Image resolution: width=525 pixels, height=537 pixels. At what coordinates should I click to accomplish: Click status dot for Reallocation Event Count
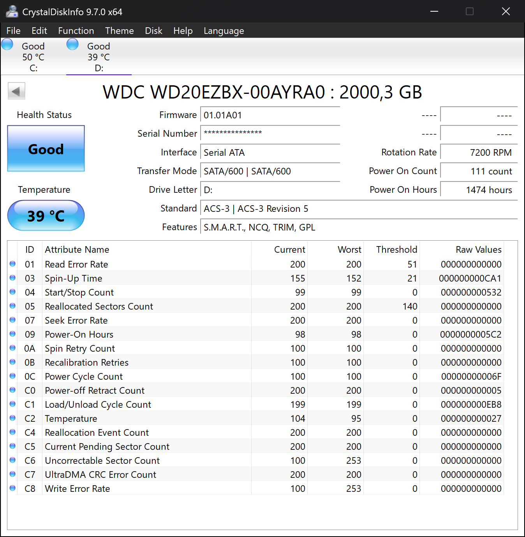point(12,432)
